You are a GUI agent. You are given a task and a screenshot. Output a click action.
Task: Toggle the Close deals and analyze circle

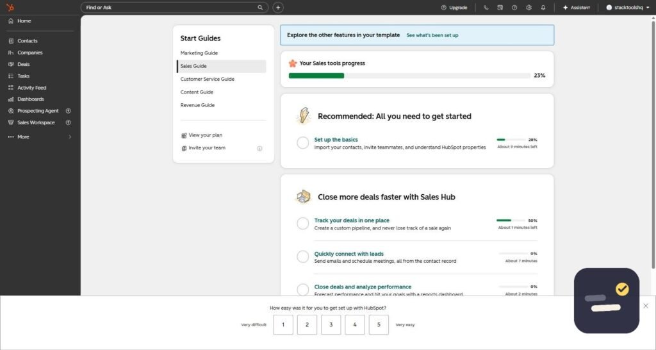coord(303,289)
